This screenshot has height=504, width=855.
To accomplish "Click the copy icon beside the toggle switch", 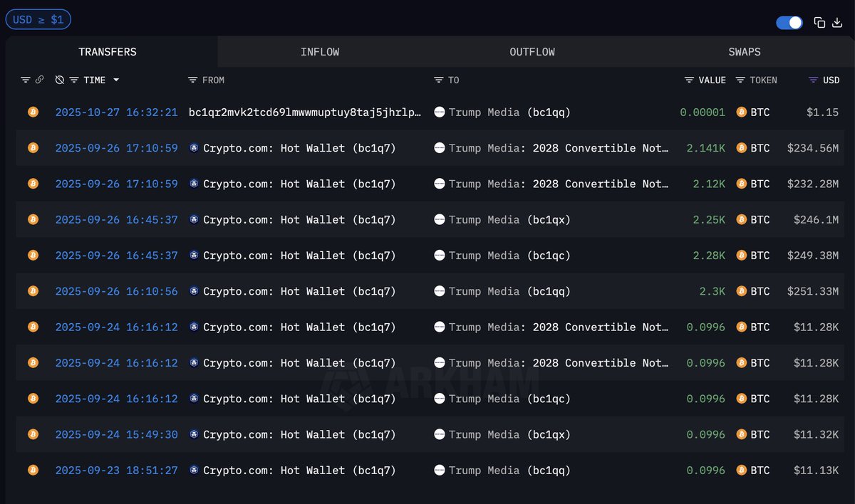I will click(819, 23).
